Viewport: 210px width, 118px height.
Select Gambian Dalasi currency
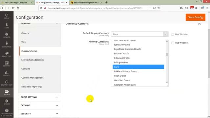pos(138,80)
